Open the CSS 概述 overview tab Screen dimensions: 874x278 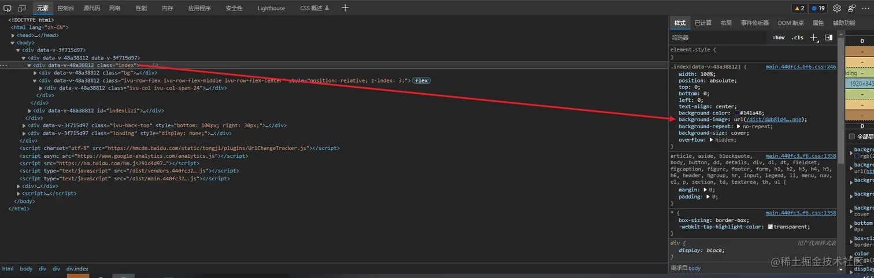[x=314, y=8]
